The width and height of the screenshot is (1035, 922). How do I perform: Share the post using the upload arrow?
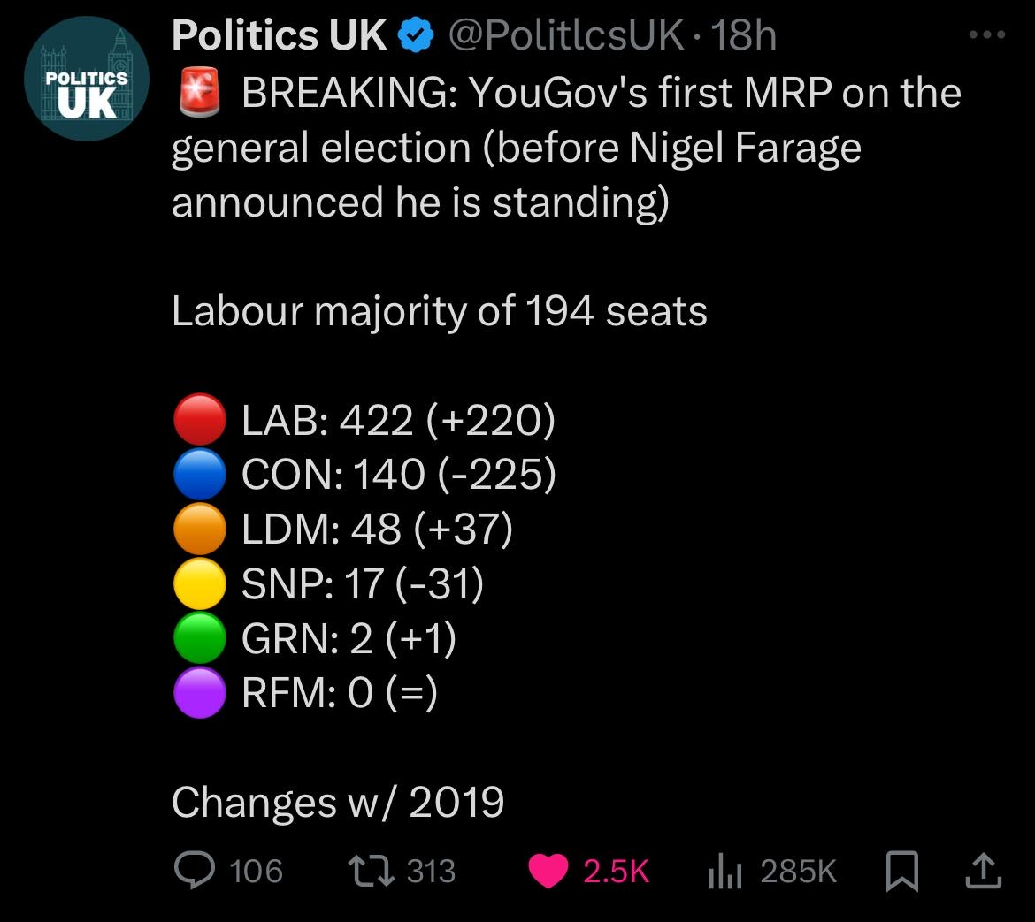984,870
